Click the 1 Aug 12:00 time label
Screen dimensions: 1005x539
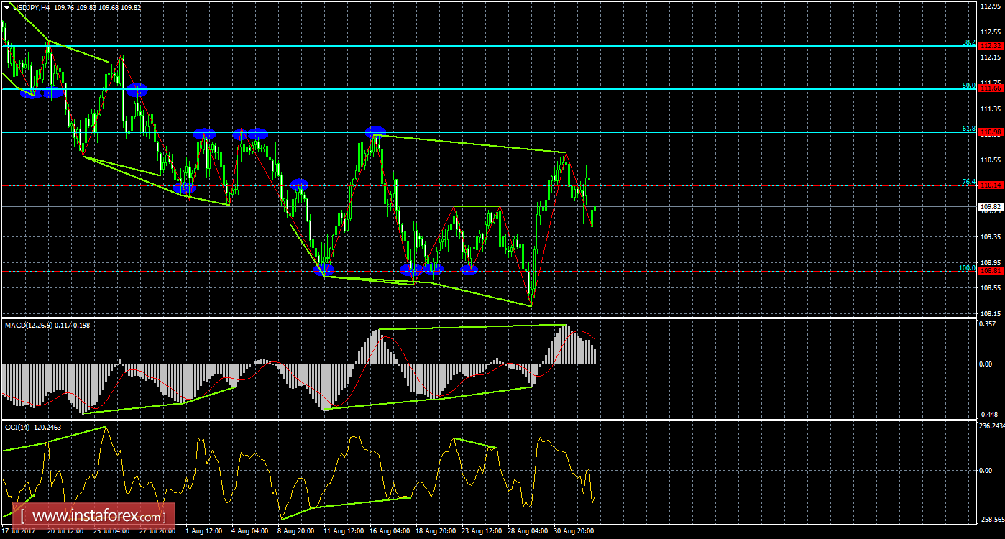click(203, 531)
